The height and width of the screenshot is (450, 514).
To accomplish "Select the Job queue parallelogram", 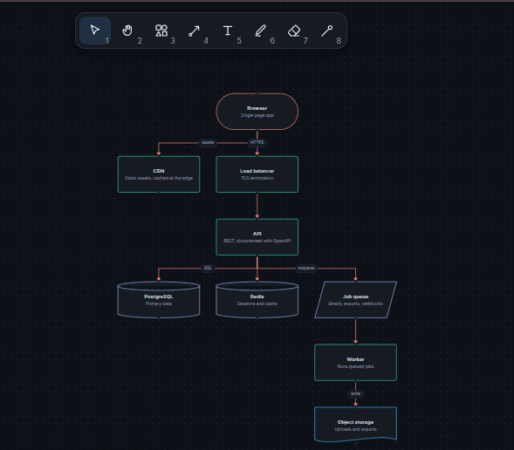I will pyautogui.click(x=356, y=300).
